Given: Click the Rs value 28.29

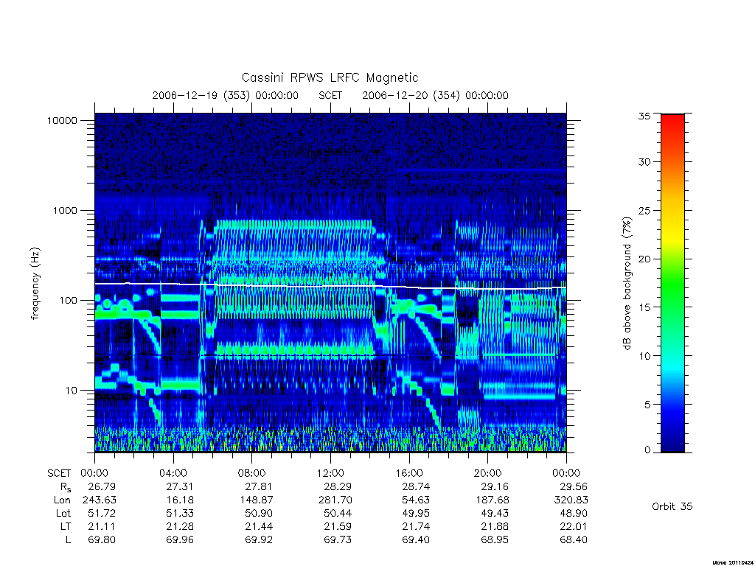Looking at the screenshot, I should 337,486.
